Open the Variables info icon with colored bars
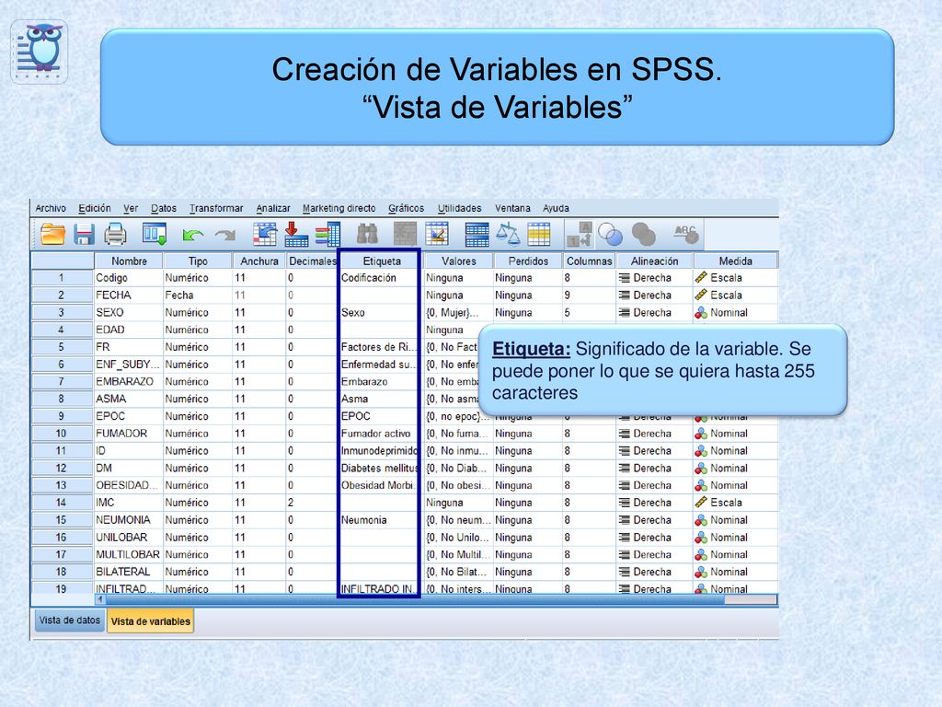The width and height of the screenshot is (942, 707). [x=328, y=235]
